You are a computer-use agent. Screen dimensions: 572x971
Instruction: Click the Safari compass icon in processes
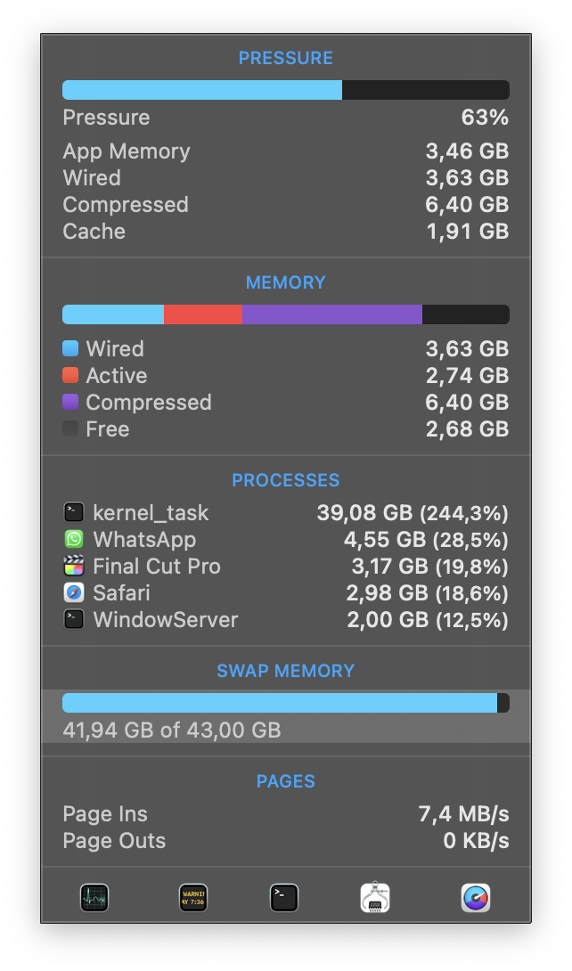click(73, 593)
